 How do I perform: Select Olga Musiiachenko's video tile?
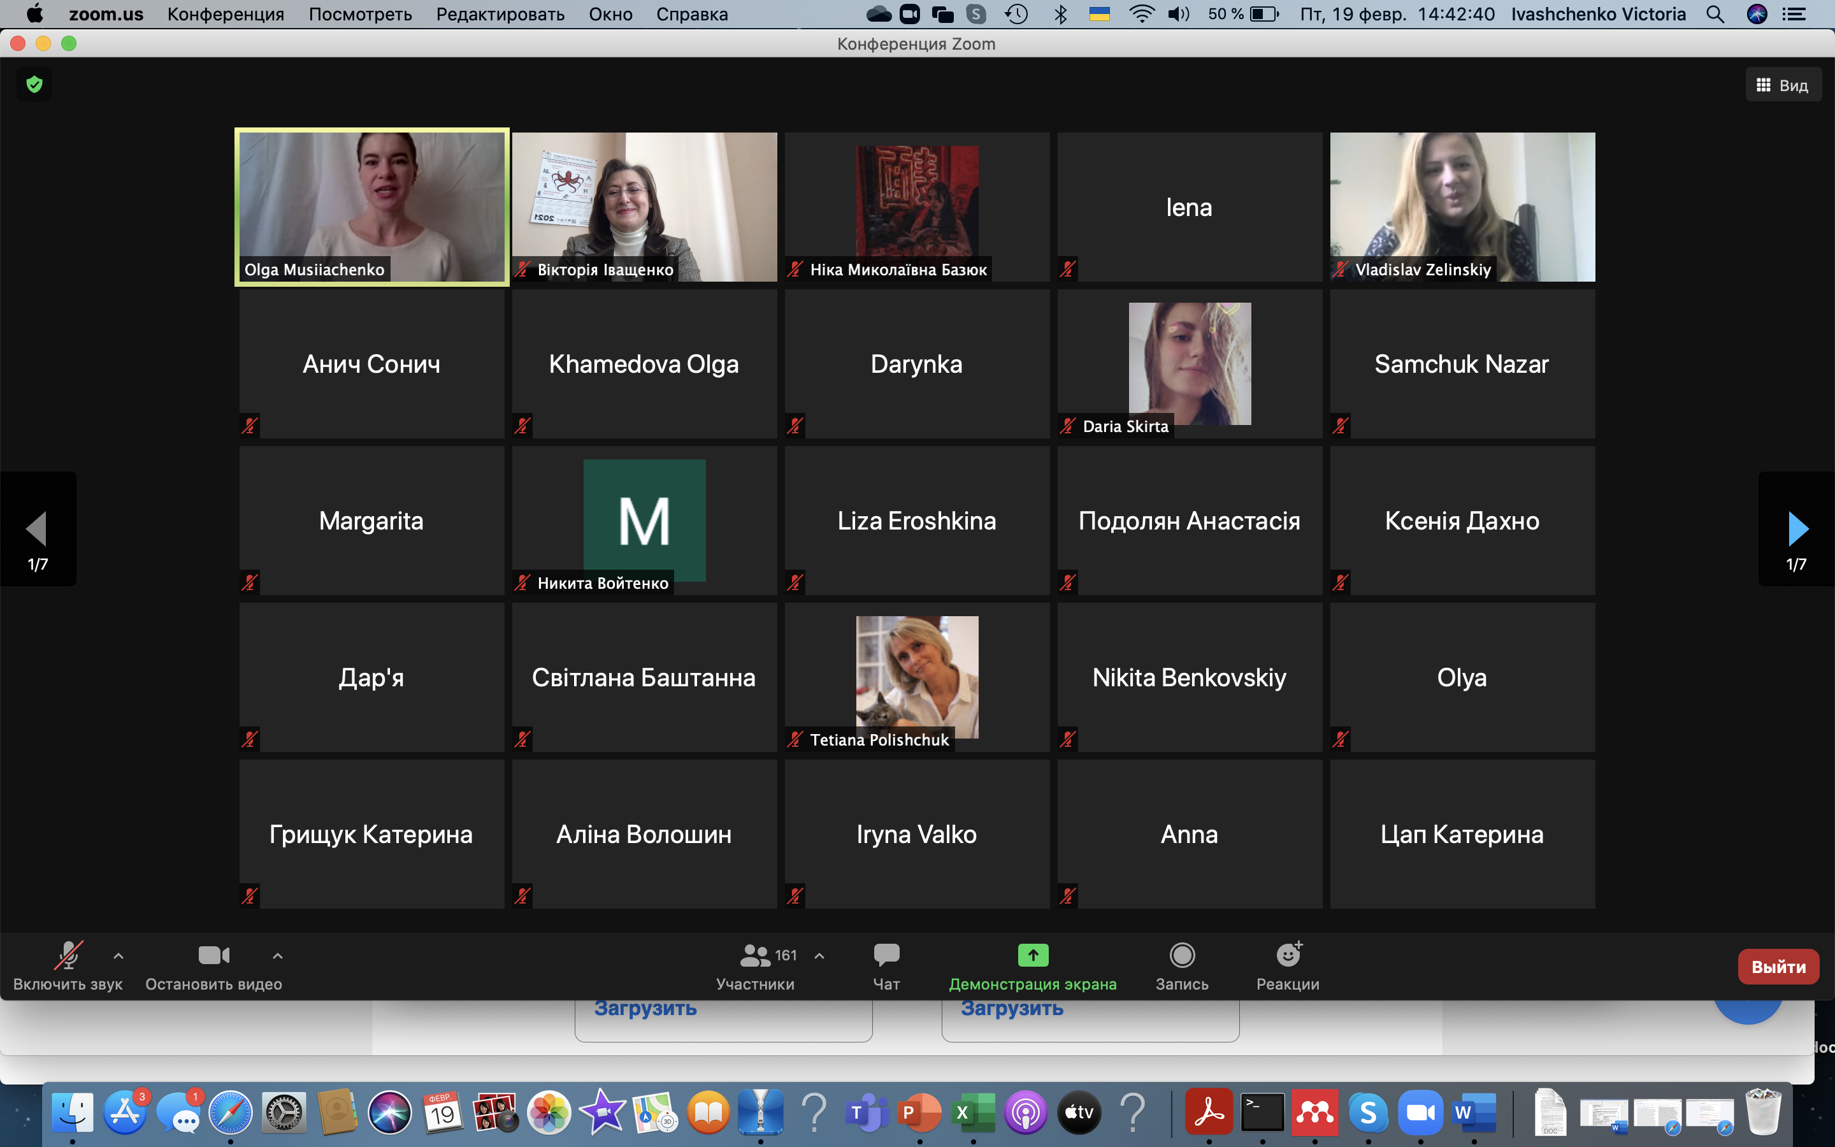pos(371,206)
